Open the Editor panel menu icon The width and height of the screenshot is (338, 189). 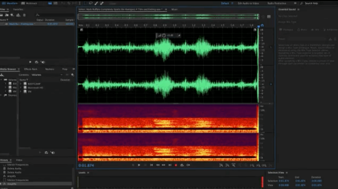tap(166, 10)
